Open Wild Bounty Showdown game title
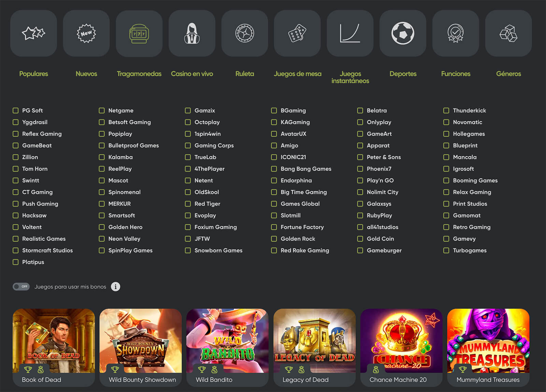 142,380
